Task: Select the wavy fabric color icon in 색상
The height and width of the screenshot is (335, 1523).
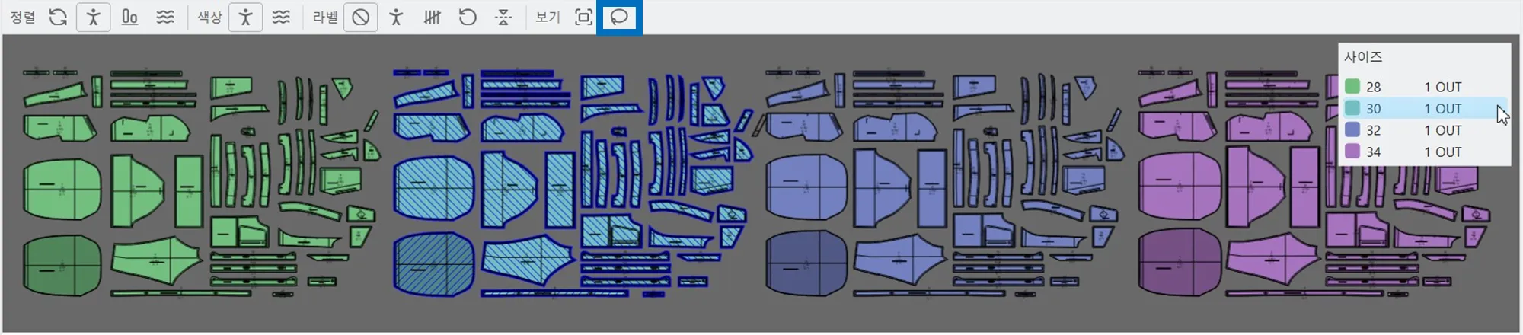Action: click(281, 17)
